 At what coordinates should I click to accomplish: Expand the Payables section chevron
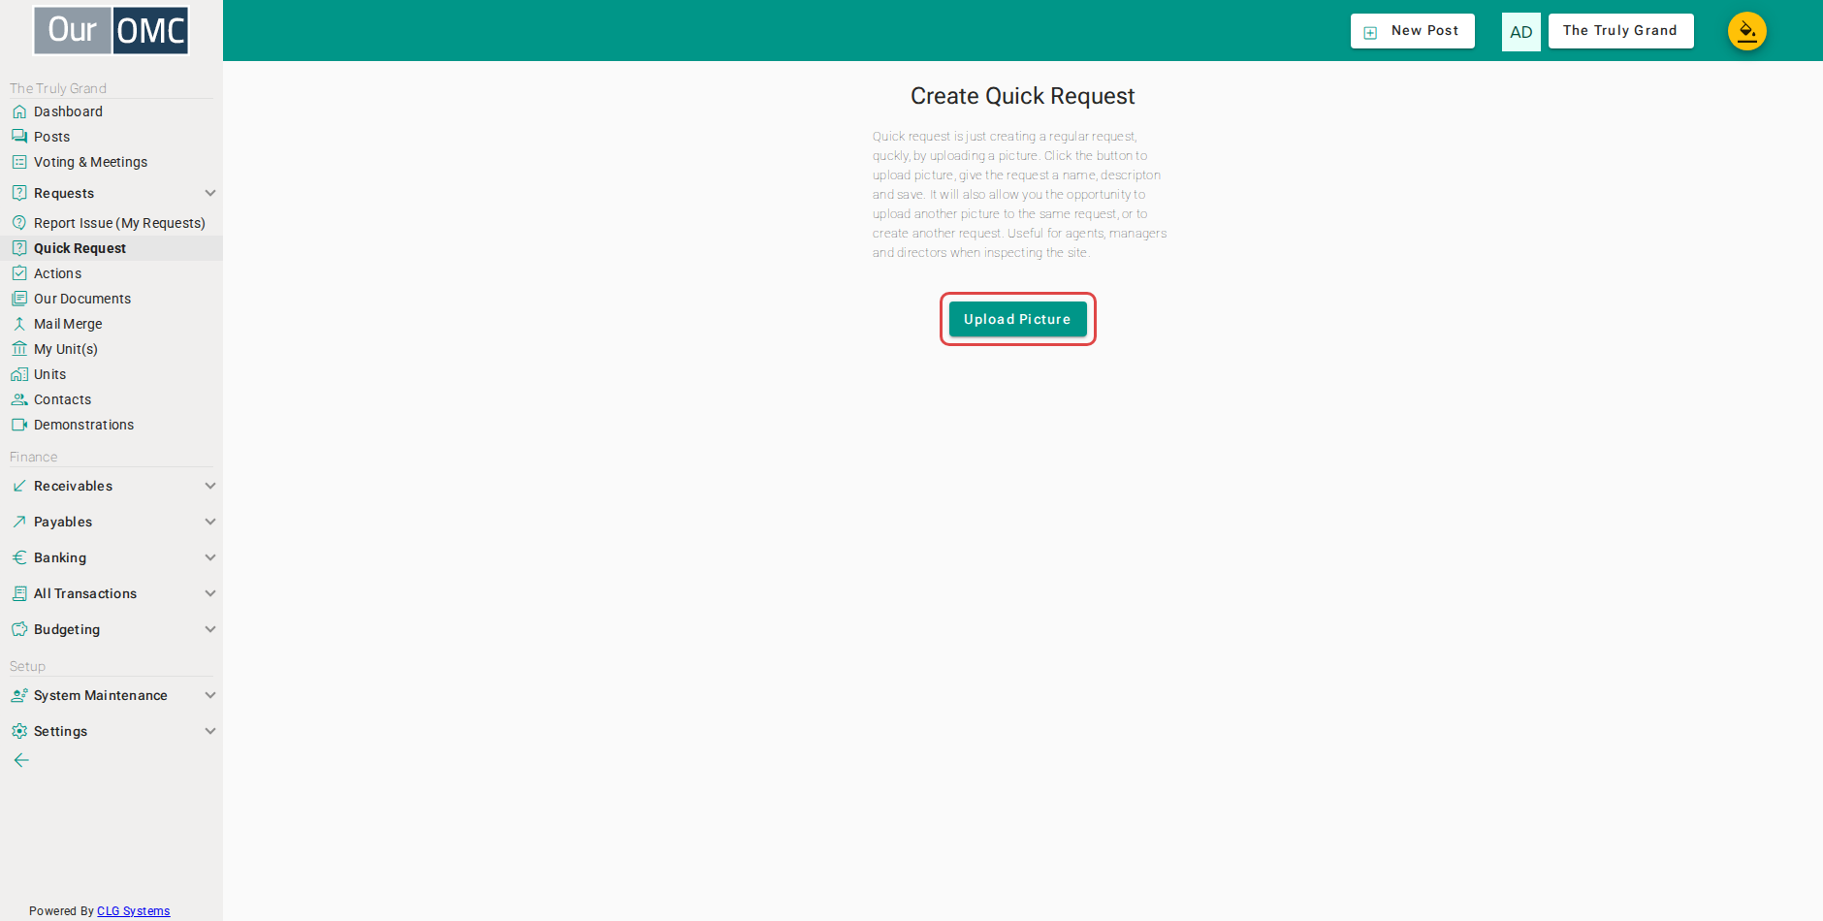coord(210,522)
